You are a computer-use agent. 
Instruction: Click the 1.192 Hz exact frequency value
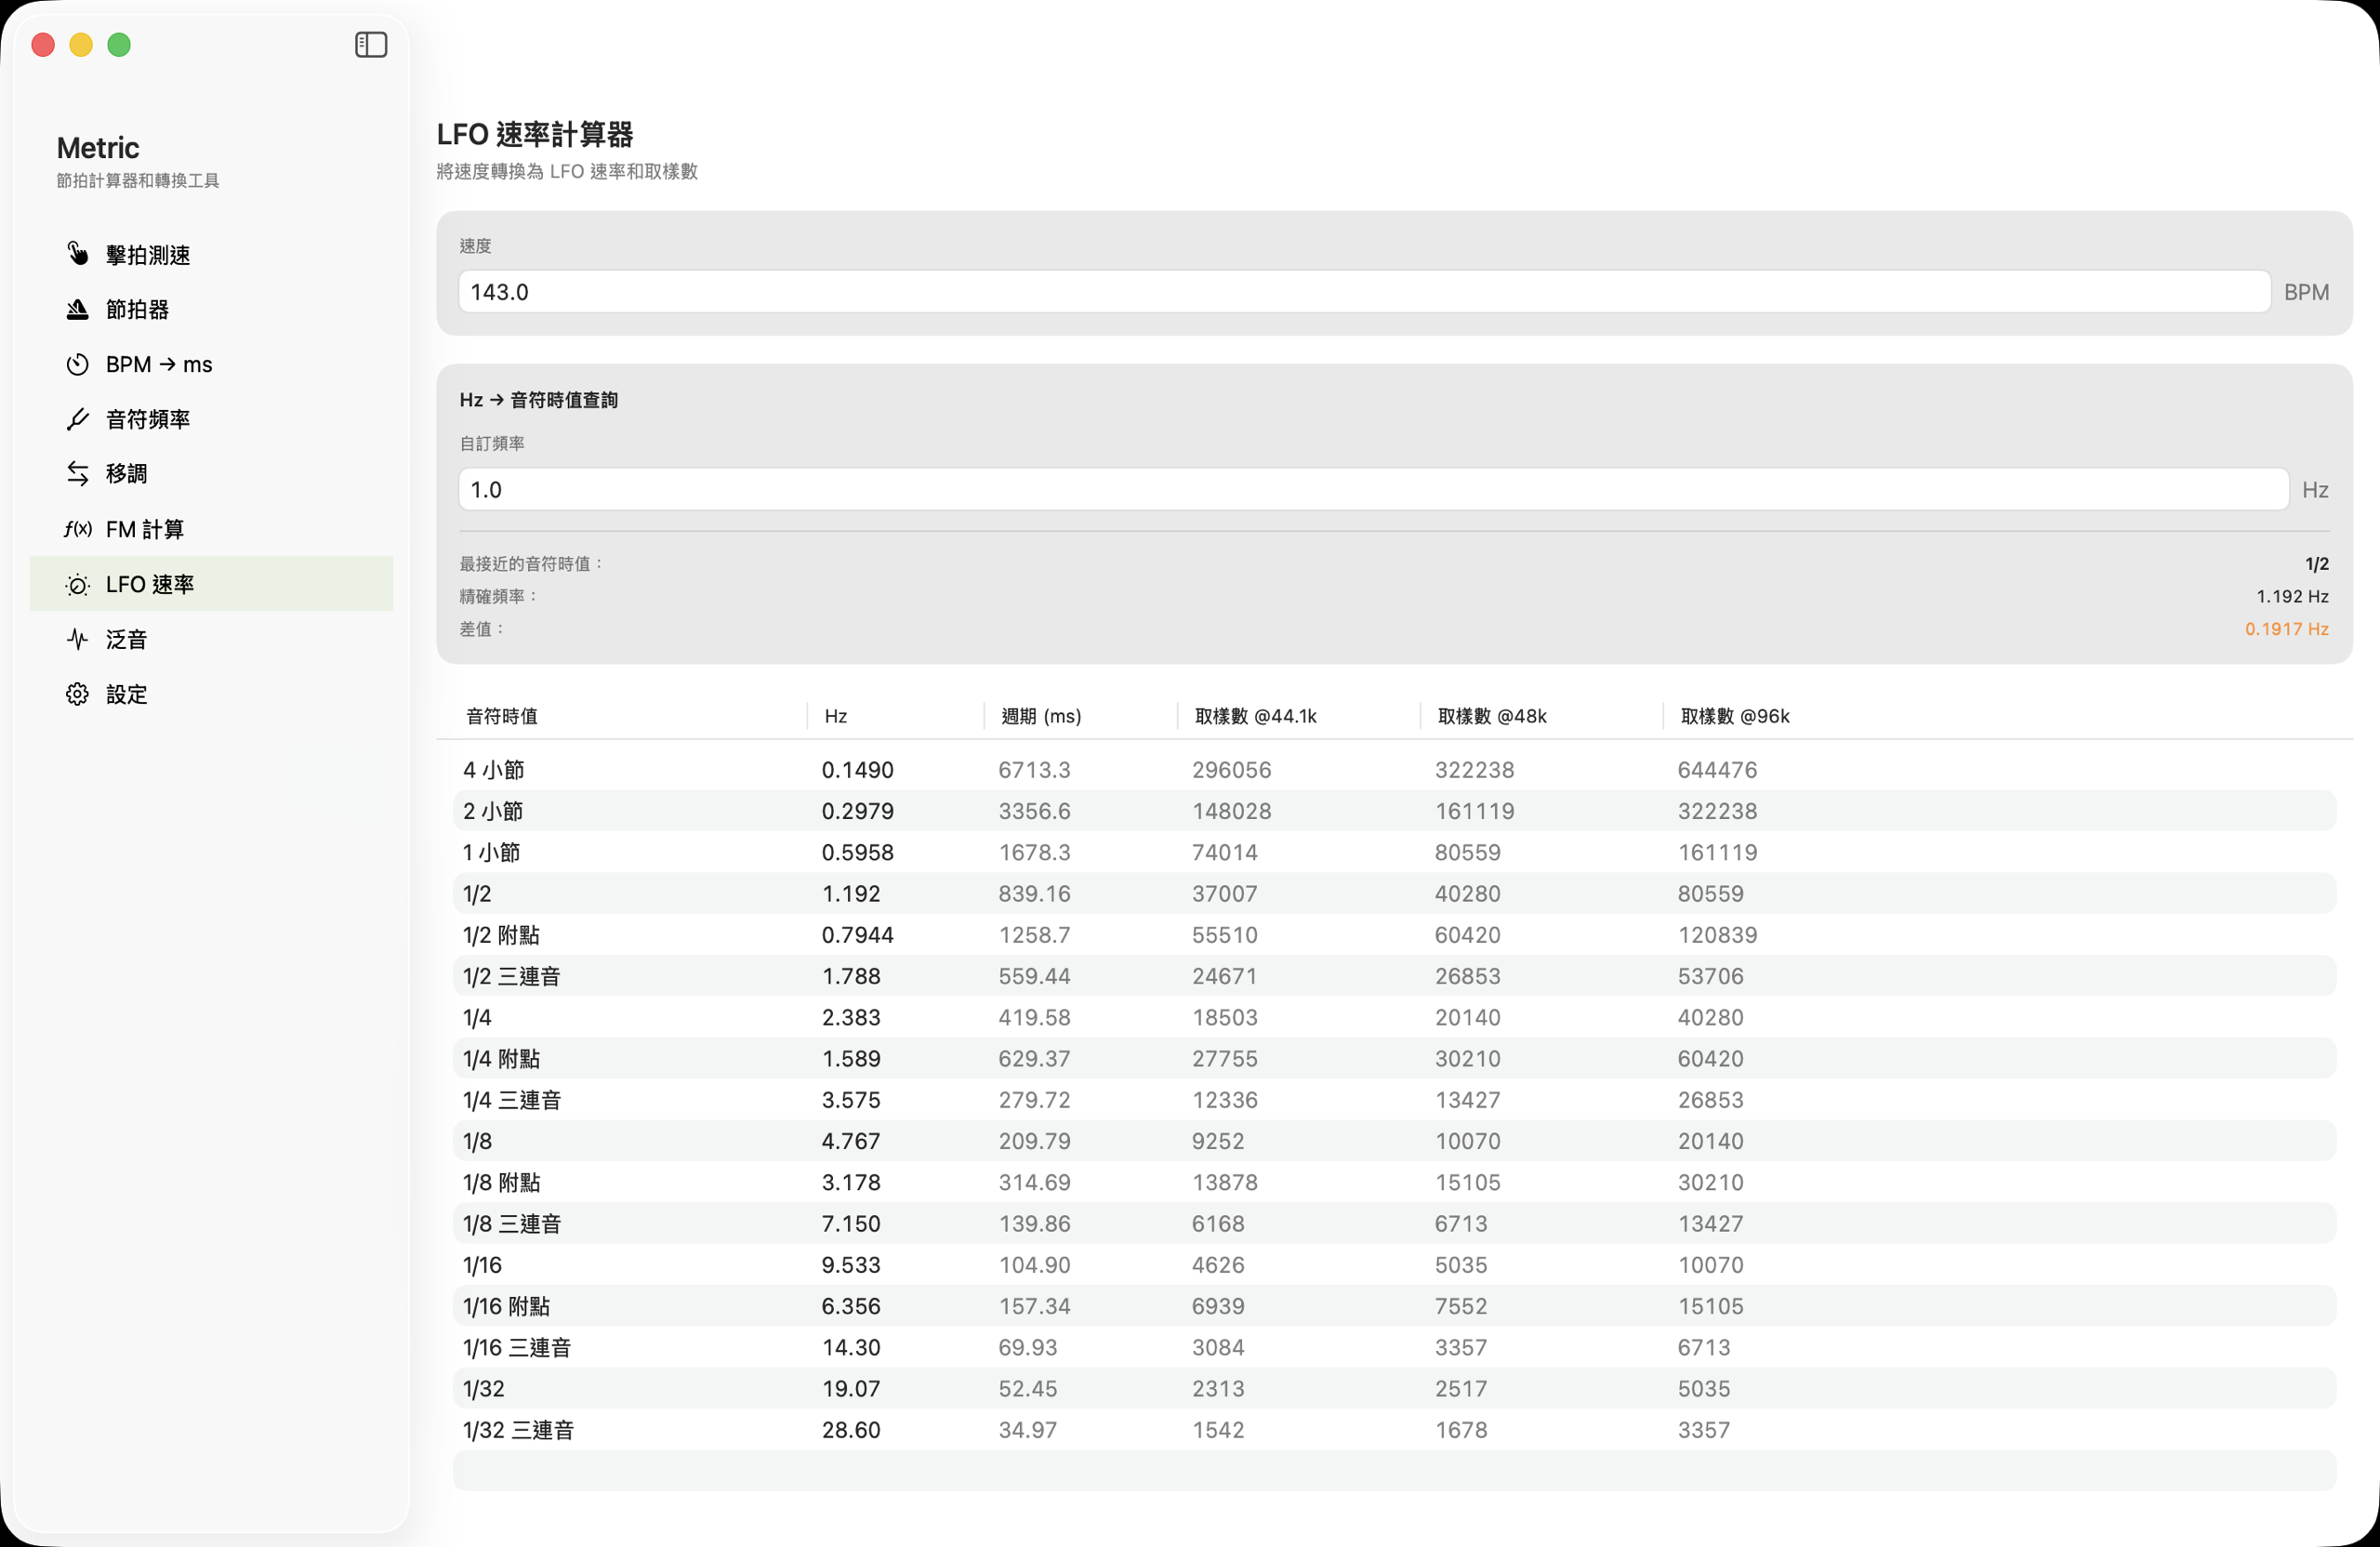[x=2292, y=596]
